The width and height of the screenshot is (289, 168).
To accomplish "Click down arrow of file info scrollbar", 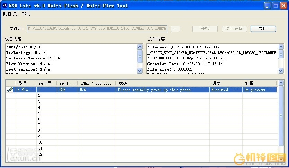I will coord(281,71).
